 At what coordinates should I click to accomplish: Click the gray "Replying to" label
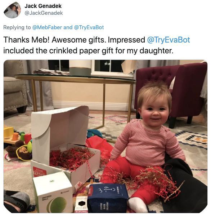click(x=17, y=27)
